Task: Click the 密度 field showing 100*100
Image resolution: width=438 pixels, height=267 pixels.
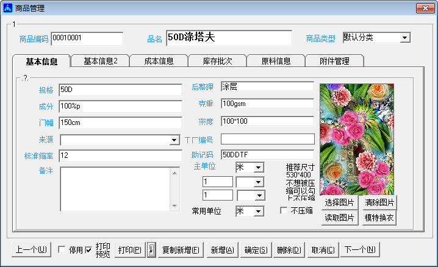Action: [x=268, y=121]
